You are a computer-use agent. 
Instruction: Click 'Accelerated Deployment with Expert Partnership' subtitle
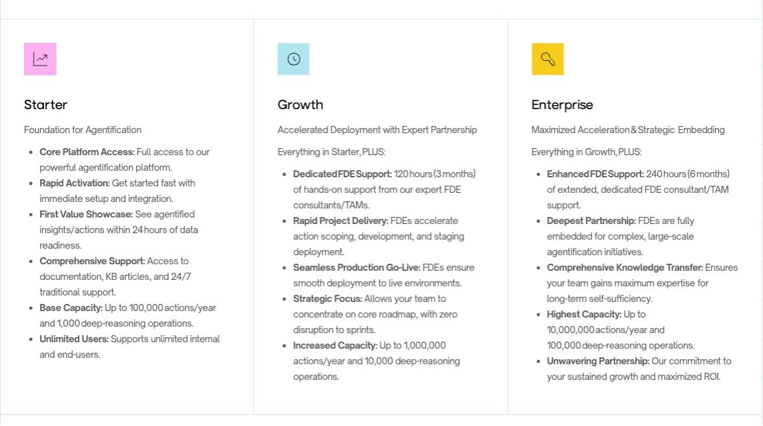(x=377, y=130)
